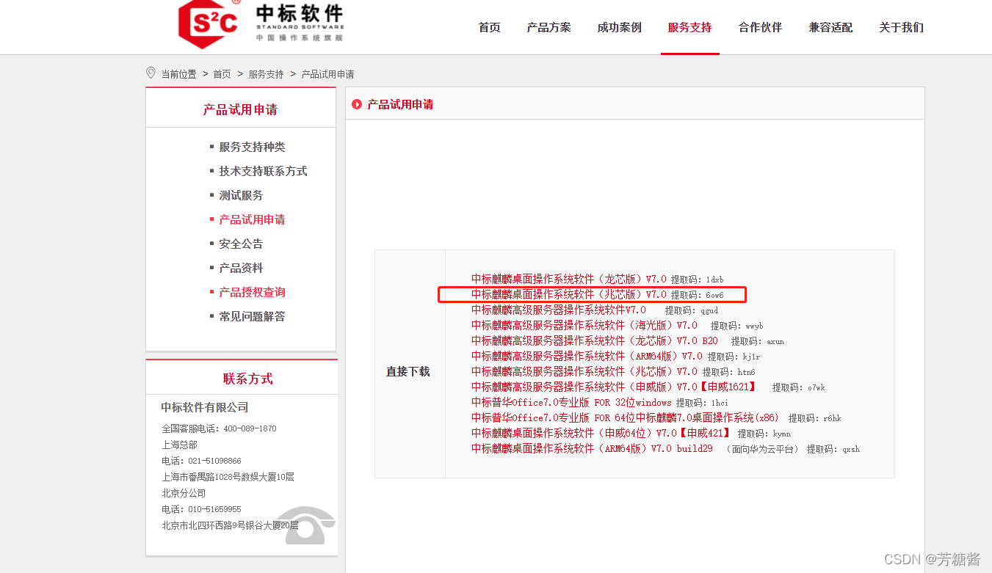
Task: Click the 400-089-1870 customer service number
Action: coord(250,428)
